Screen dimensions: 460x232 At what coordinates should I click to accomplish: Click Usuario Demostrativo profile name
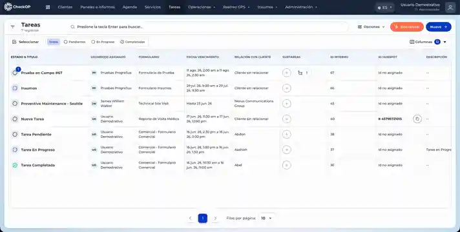point(420,5)
